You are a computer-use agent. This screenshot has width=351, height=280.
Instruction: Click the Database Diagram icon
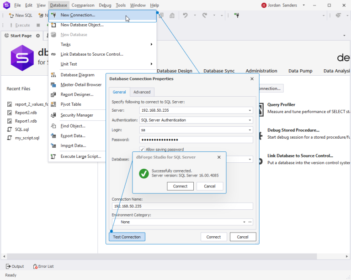tap(53, 75)
